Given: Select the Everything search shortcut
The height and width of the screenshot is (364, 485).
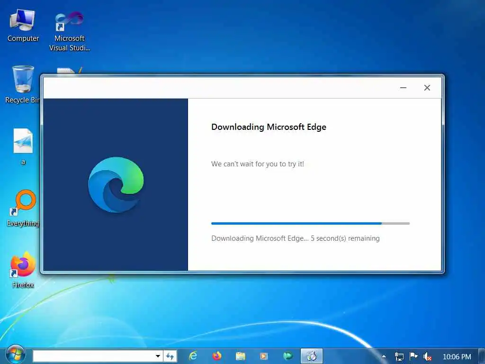Looking at the screenshot, I should pos(23,209).
